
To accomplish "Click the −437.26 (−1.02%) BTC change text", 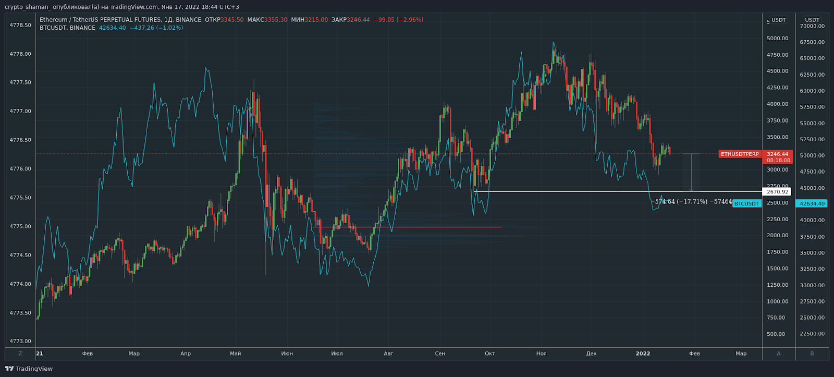I will pos(156,28).
